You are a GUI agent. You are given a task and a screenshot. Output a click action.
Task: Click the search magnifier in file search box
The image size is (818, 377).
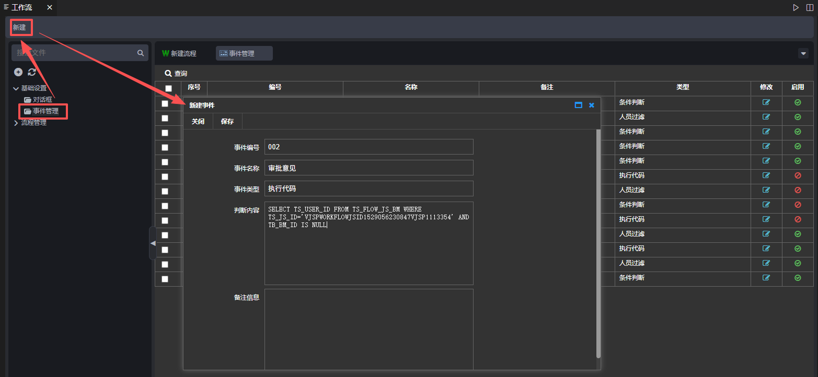pyautogui.click(x=140, y=53)
